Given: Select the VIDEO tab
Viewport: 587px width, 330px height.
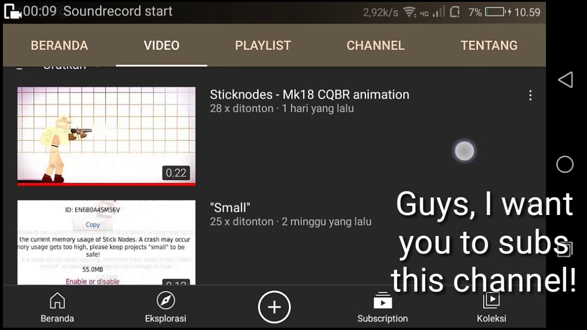Looking at the screenshot, I should [161, 45].
